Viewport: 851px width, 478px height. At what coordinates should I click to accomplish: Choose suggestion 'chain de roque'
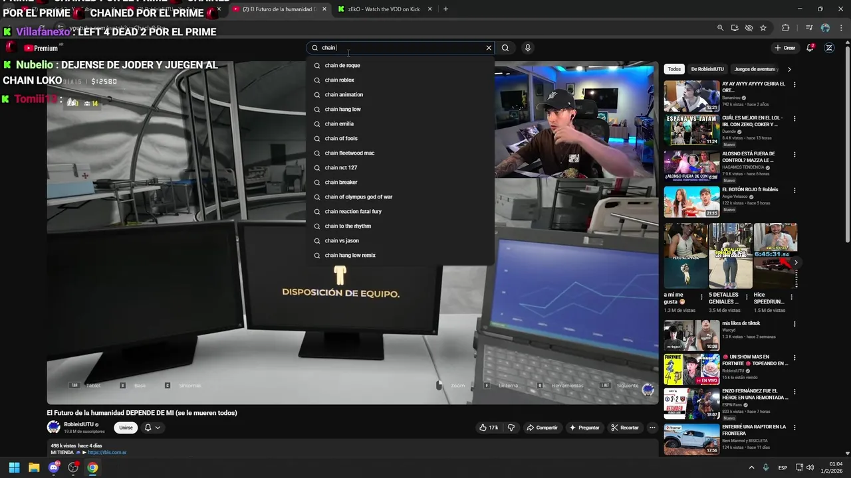tap(400, 65)
